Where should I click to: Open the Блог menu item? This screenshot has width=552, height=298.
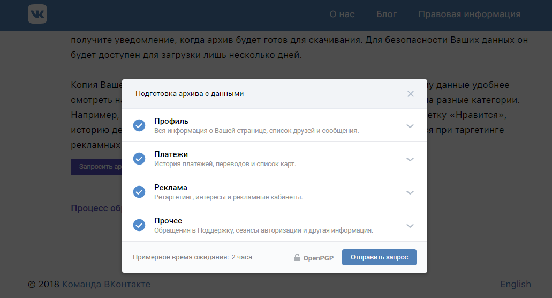tap(386, 14)
